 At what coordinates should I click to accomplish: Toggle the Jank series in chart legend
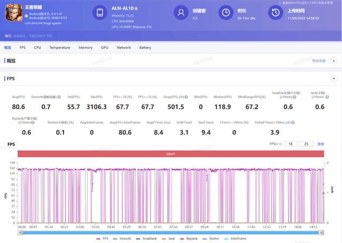click(x=168, y=239)
